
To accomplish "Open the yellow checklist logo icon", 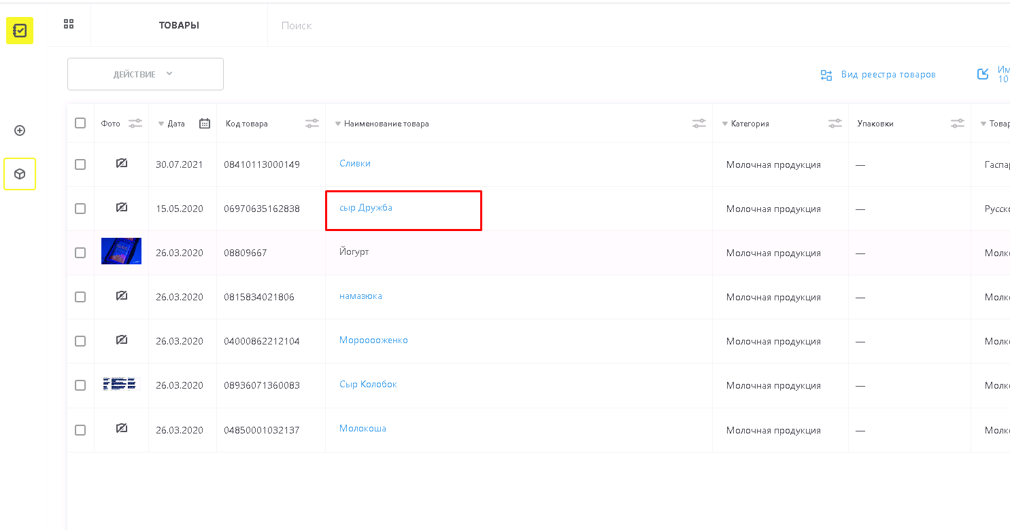I will coord(20,31).
